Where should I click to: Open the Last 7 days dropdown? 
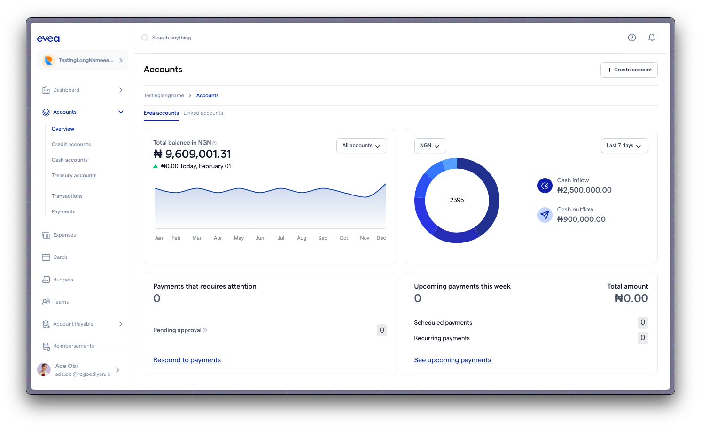click(624, 146)
